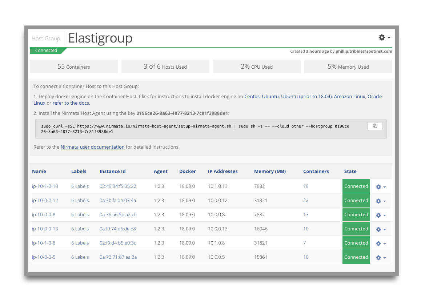Open instance 02:49:94:f5:05:22
The height and width of the screenshot is (298, 421).
coord(118,186)
